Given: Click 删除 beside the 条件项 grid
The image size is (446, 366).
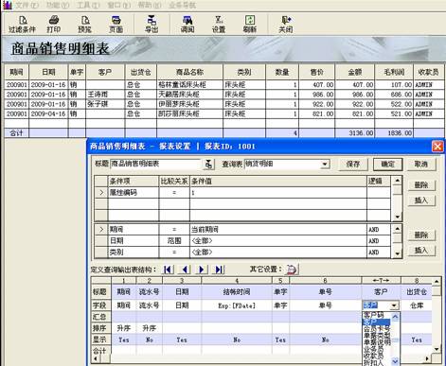Looking at the screenshot, I should [421, 185].
